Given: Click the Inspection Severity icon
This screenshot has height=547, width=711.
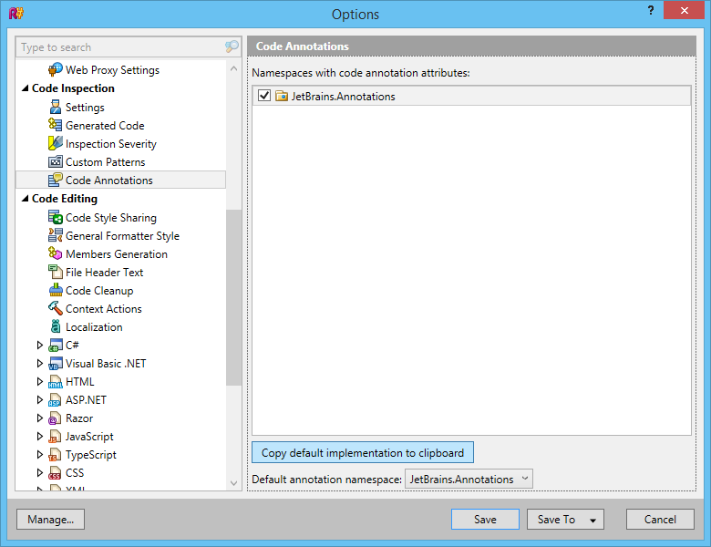Looking at the screenshot, I should pos(56,143).
